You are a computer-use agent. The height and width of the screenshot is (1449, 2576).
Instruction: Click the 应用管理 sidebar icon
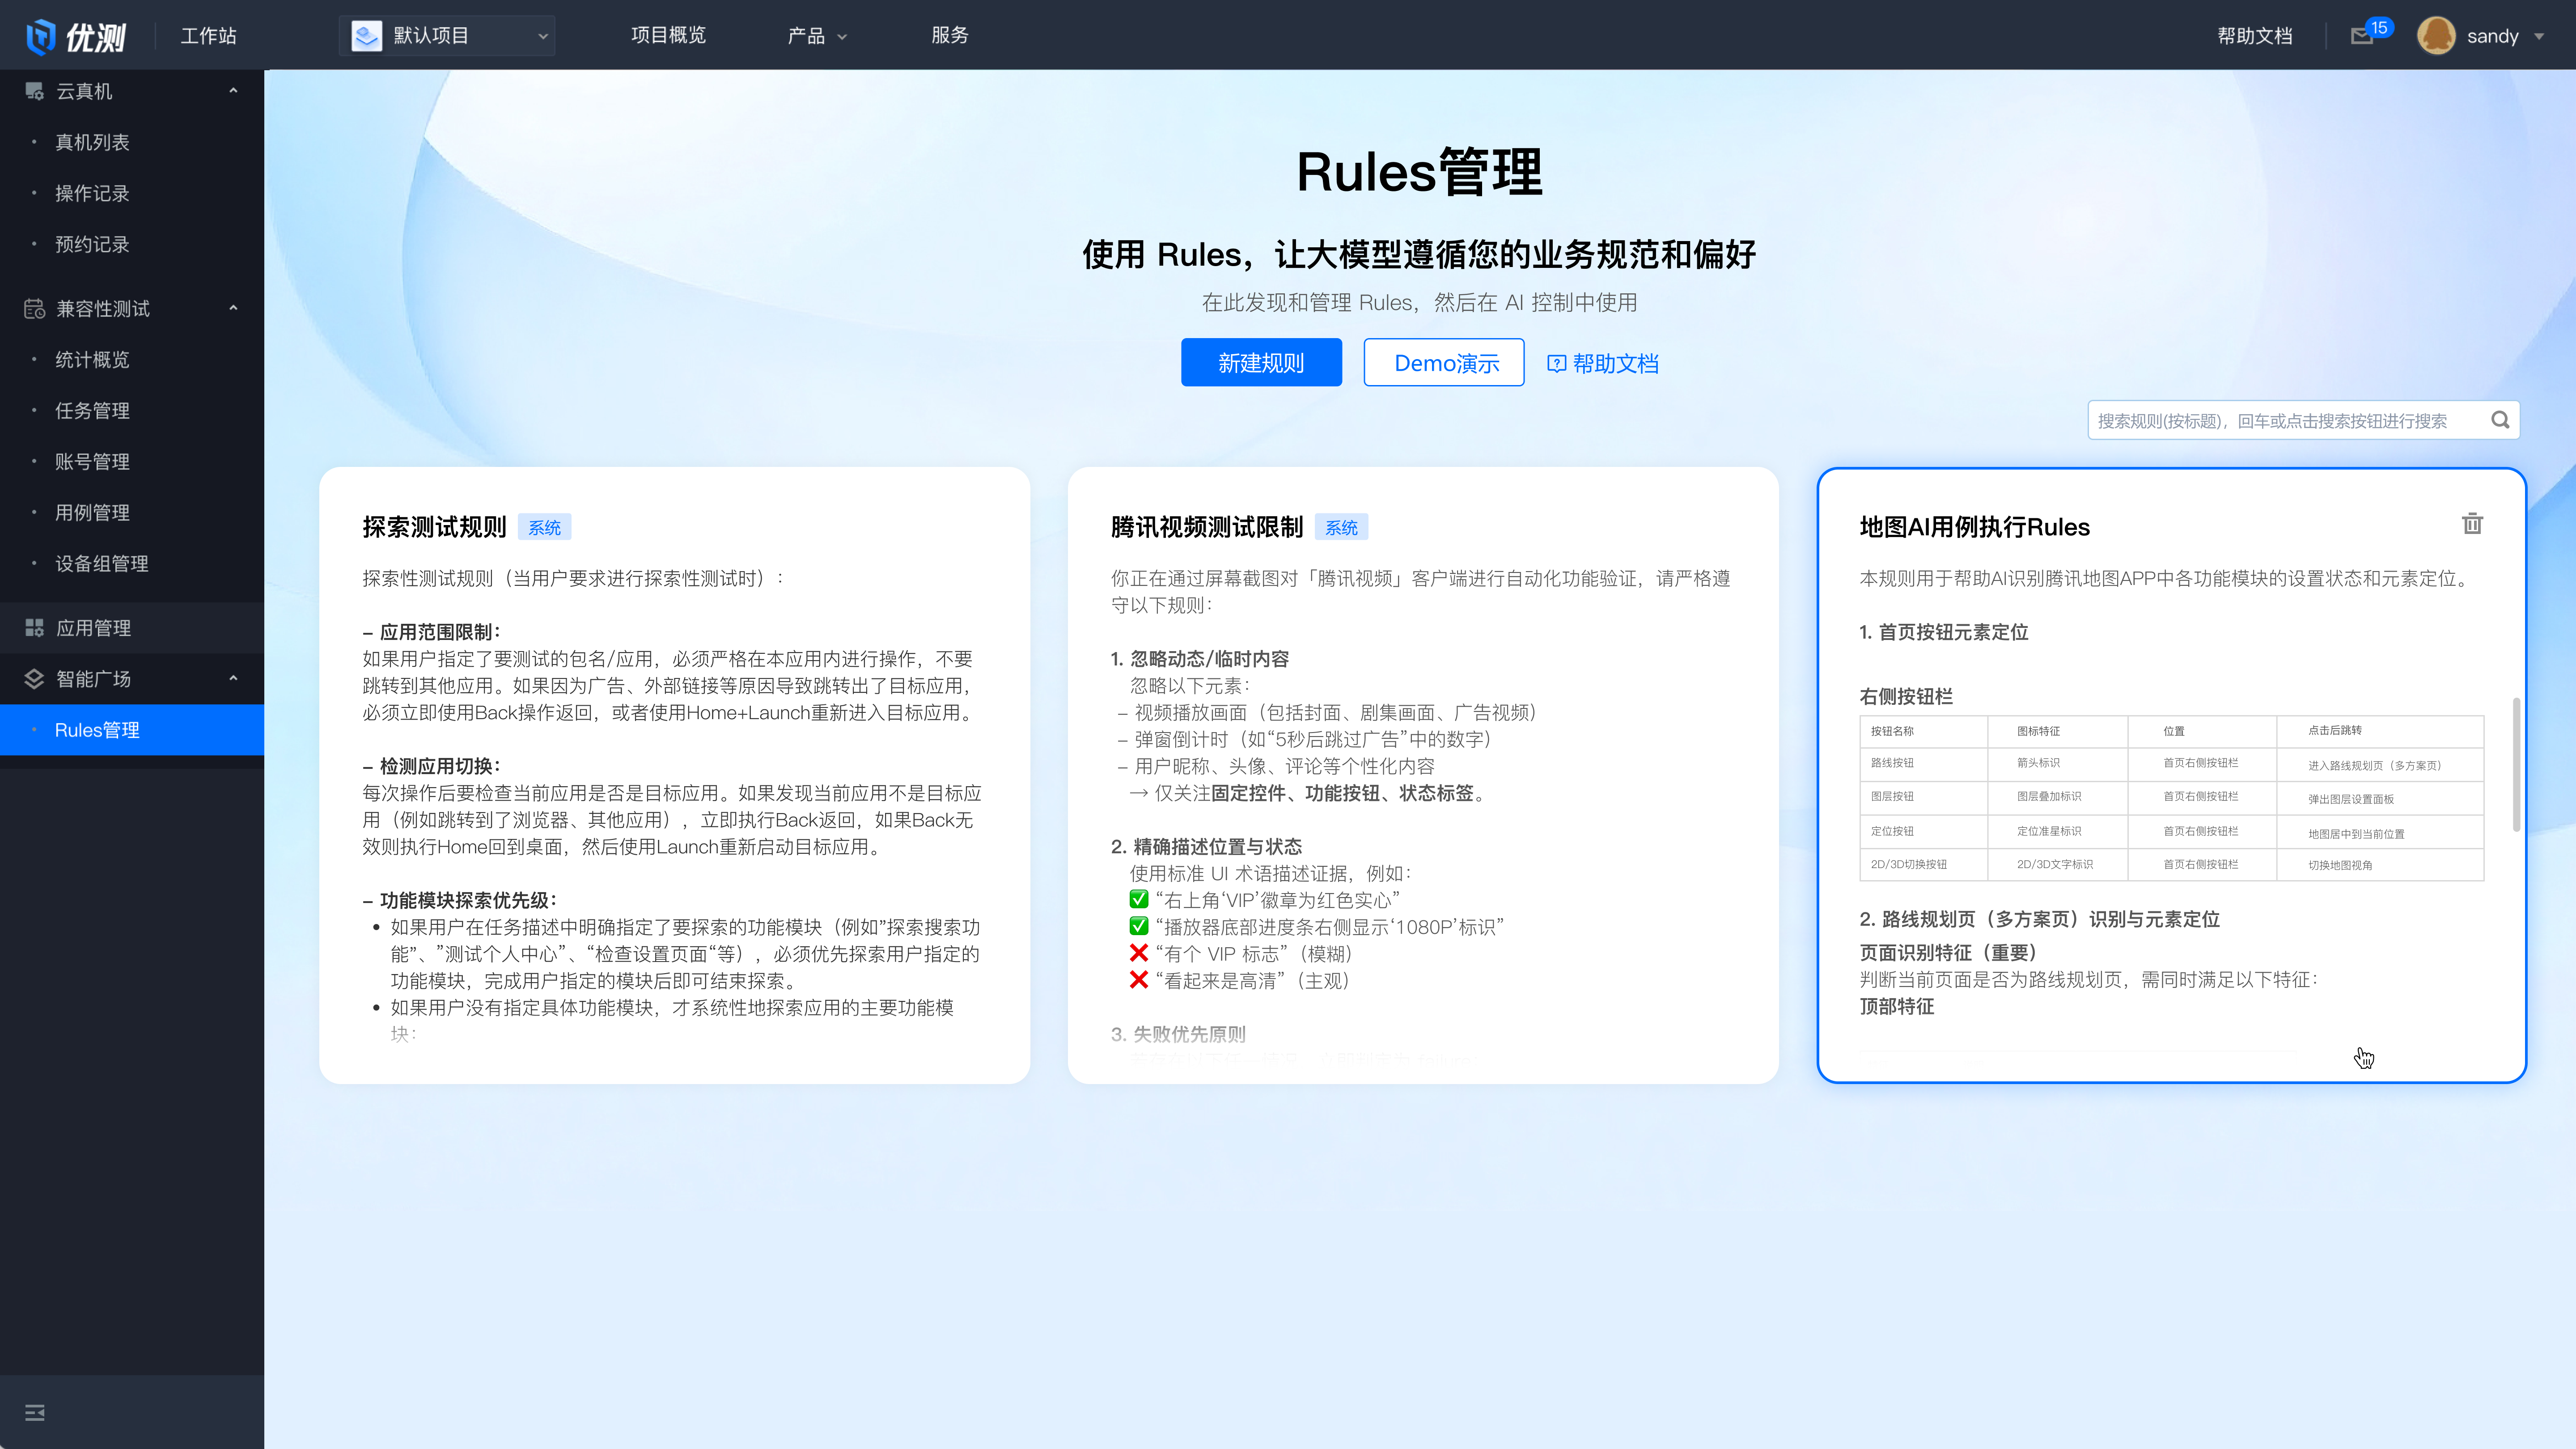point(35,628)
